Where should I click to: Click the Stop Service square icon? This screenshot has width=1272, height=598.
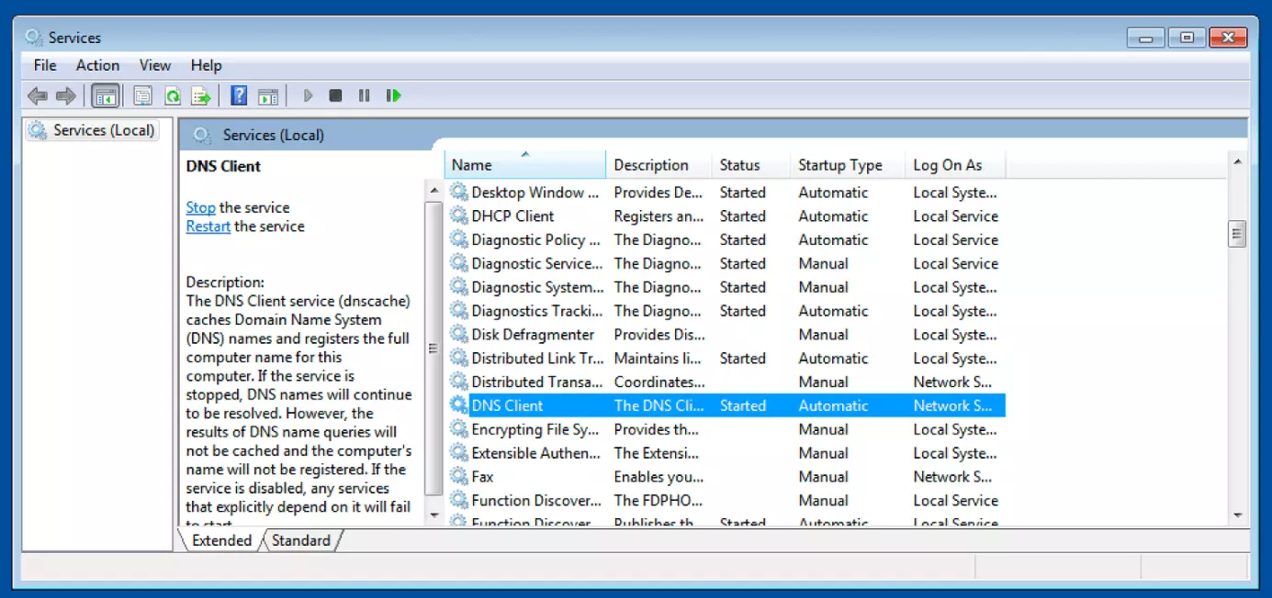pos(336,95)
